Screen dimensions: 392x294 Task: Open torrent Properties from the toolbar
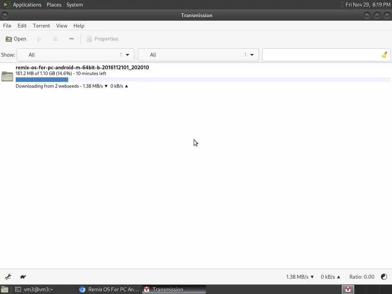click(x=103, y=39)
